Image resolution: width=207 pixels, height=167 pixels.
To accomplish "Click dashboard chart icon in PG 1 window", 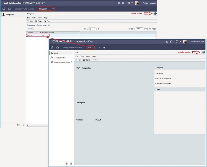I will pos(52,47).
